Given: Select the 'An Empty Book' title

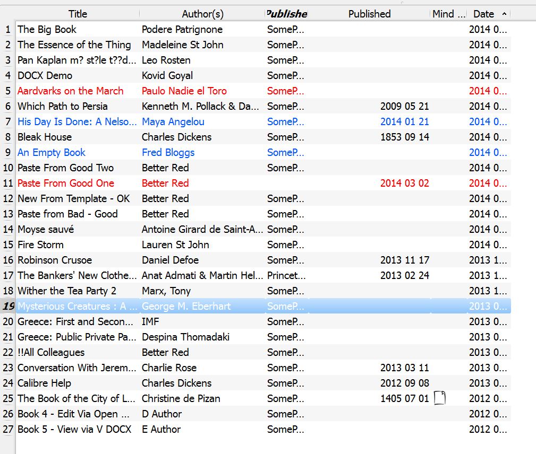Looking at the screenshot, I should 52,152.
